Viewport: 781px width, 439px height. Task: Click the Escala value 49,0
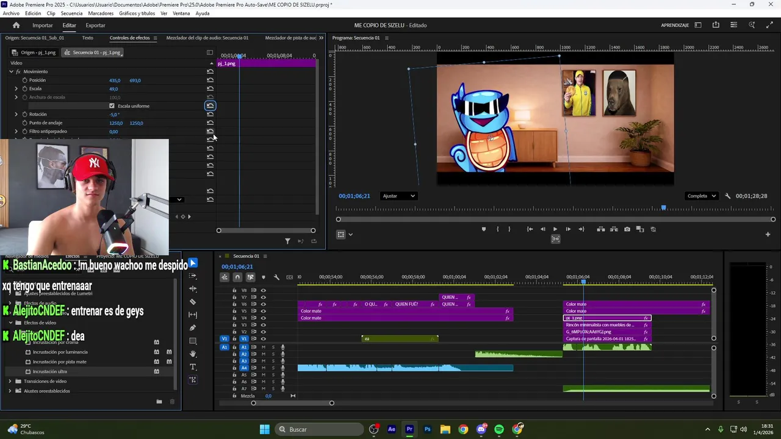(113, 89)
